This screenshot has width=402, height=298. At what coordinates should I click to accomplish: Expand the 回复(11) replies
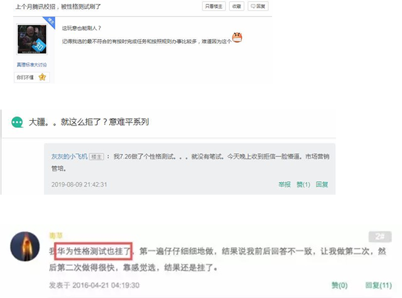[378, 285]
